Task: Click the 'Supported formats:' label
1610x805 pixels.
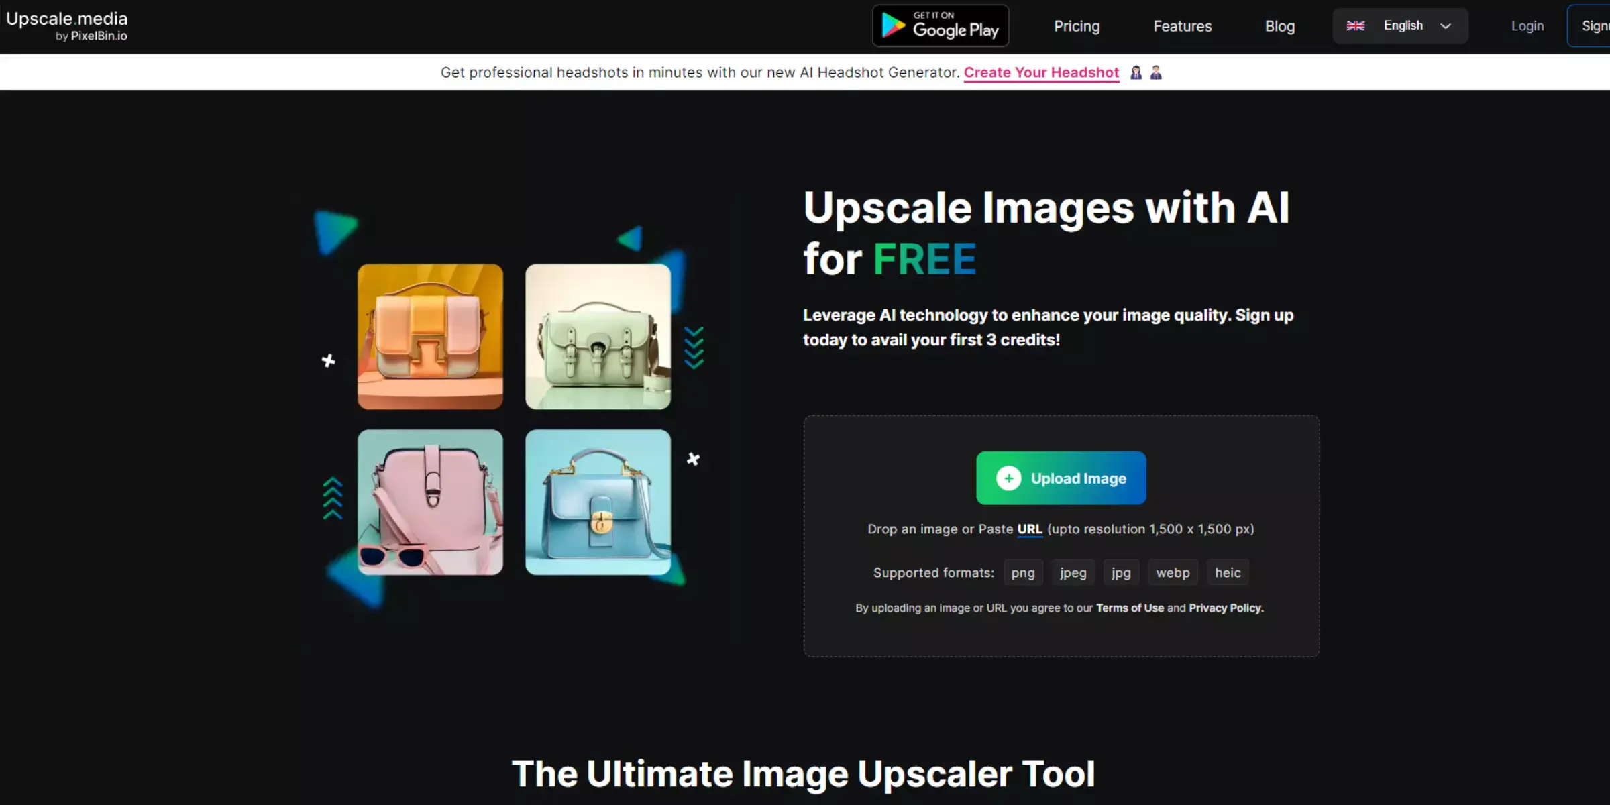Action: pos(934,573)
